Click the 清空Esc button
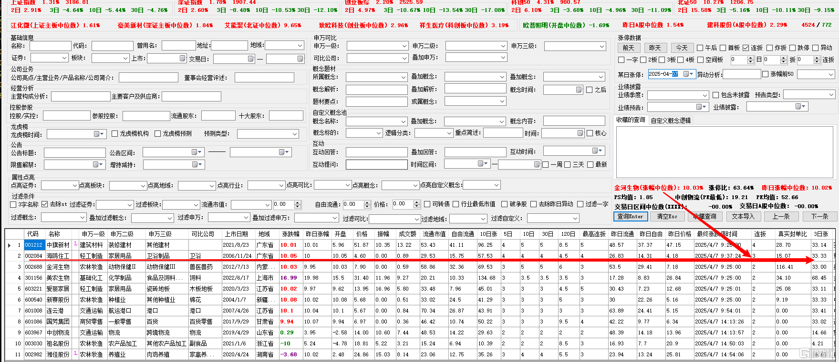 [x=667, y=216]
